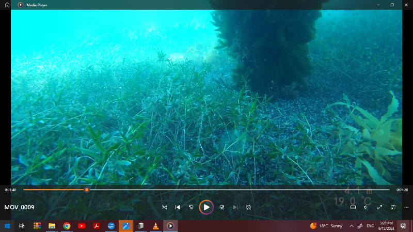Open subtitles and captions menu
The height and width of the screenshot is (232, 413).
point(353,207)
